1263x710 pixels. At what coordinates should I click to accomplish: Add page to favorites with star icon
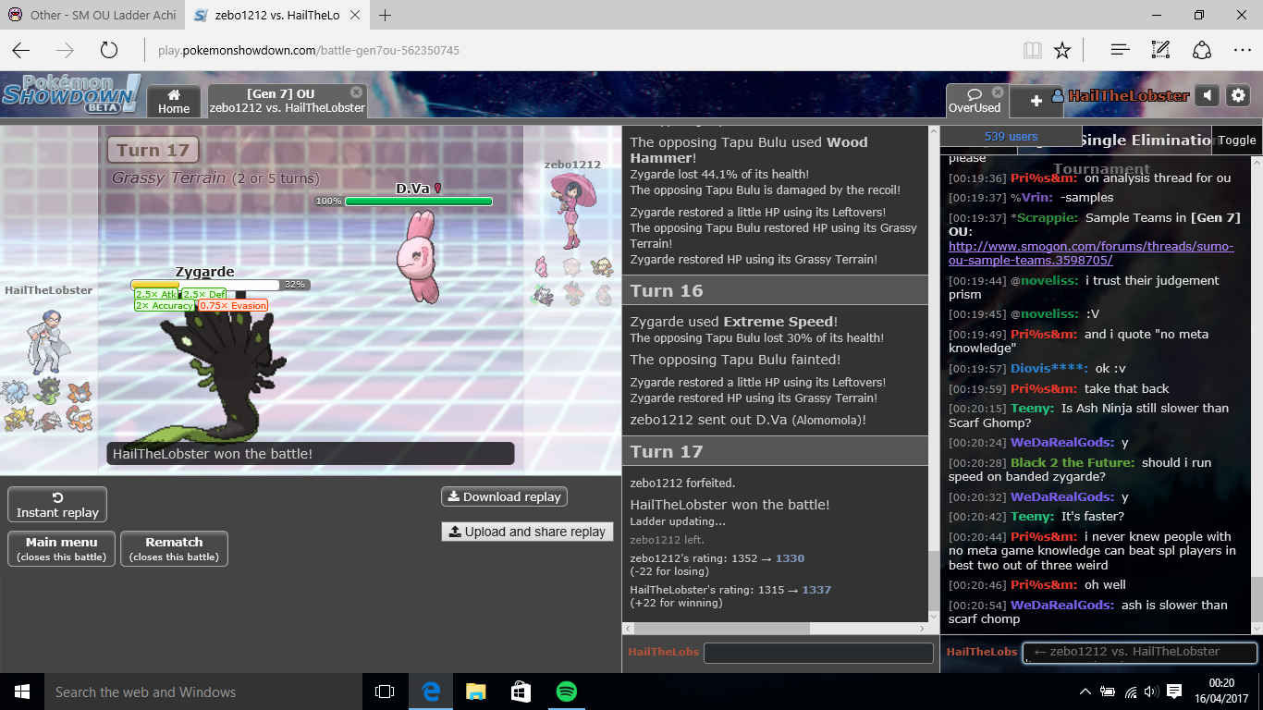(1062, 50)
